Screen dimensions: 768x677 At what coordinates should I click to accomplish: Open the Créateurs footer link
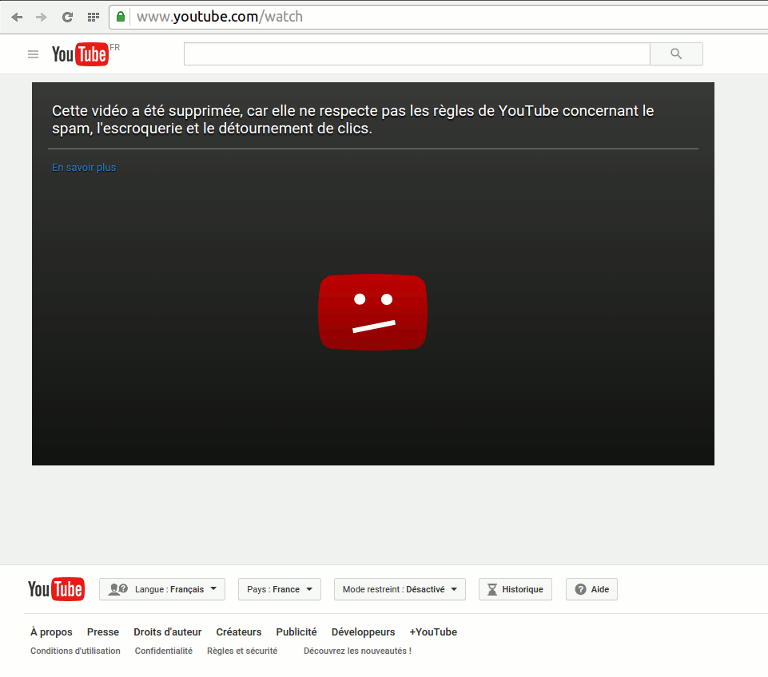(239, 632)
